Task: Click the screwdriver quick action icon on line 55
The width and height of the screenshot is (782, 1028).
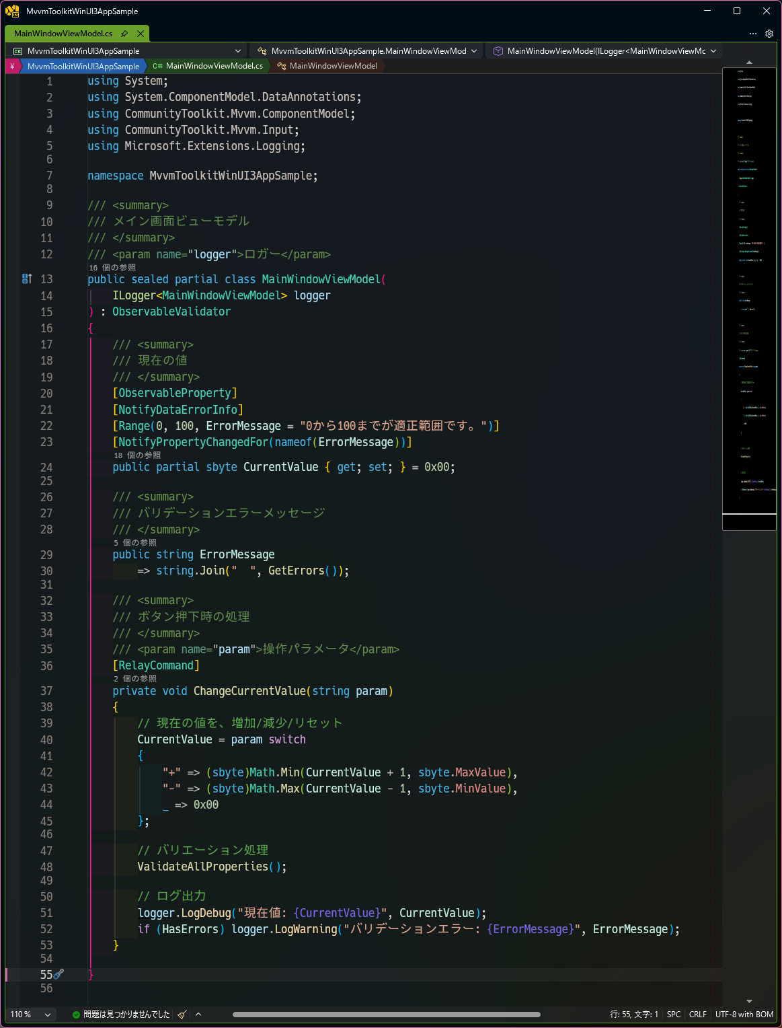Action: click(x=59, y=974)
